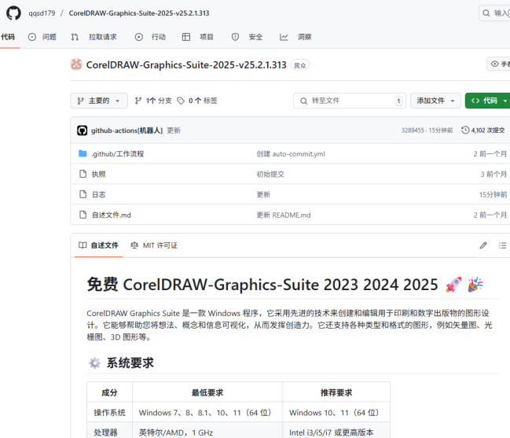Image resolution: width=510 pixels, height=438 pixels.
Task: Click the actions play icon in navigation
Action: click(x=139, y=37)
